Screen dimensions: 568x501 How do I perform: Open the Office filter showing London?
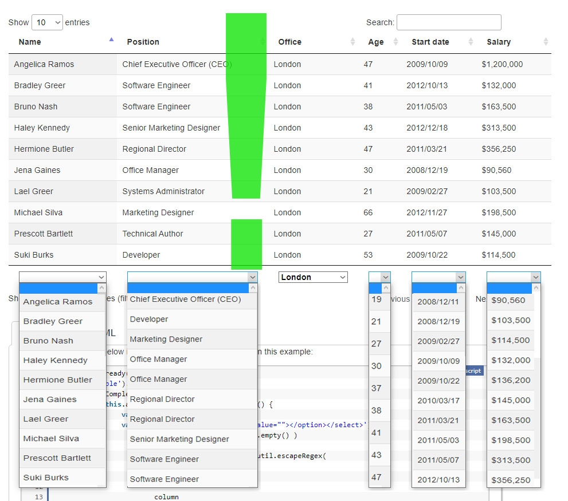coord(313,277)
